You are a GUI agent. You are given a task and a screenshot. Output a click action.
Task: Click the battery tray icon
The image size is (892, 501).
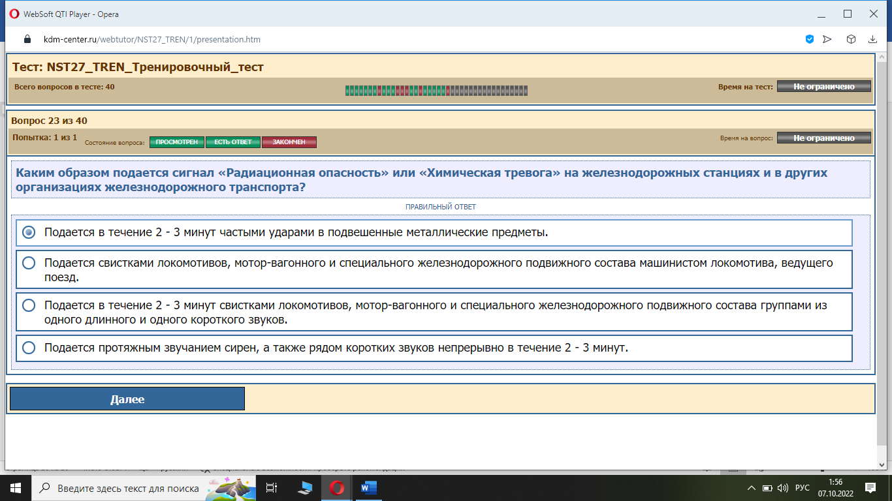pyautogui.click(x=767, y=488)
